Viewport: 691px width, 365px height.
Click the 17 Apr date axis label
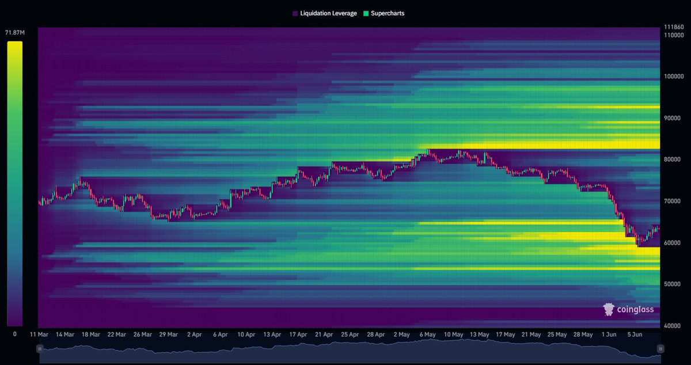point(298,334)
